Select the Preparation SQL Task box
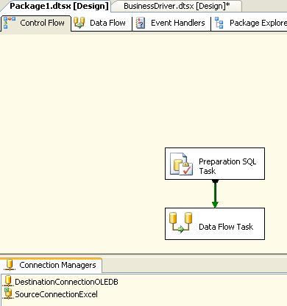 (x=215, y=164)
